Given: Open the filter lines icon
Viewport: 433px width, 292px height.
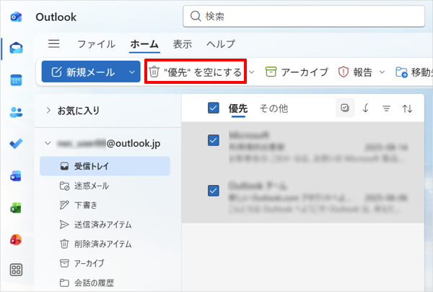Looking at the screenshot, I should tap(386, 108).
